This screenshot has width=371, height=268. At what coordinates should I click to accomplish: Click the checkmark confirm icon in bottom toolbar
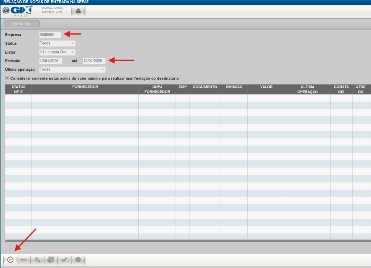[64, 260]
